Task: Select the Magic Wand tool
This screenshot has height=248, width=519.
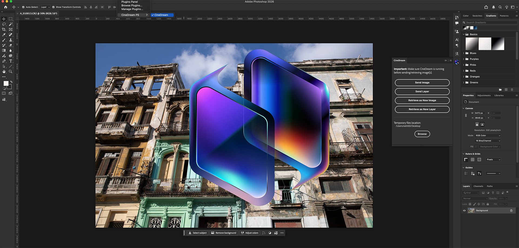Action: click(x=11, y=24)
